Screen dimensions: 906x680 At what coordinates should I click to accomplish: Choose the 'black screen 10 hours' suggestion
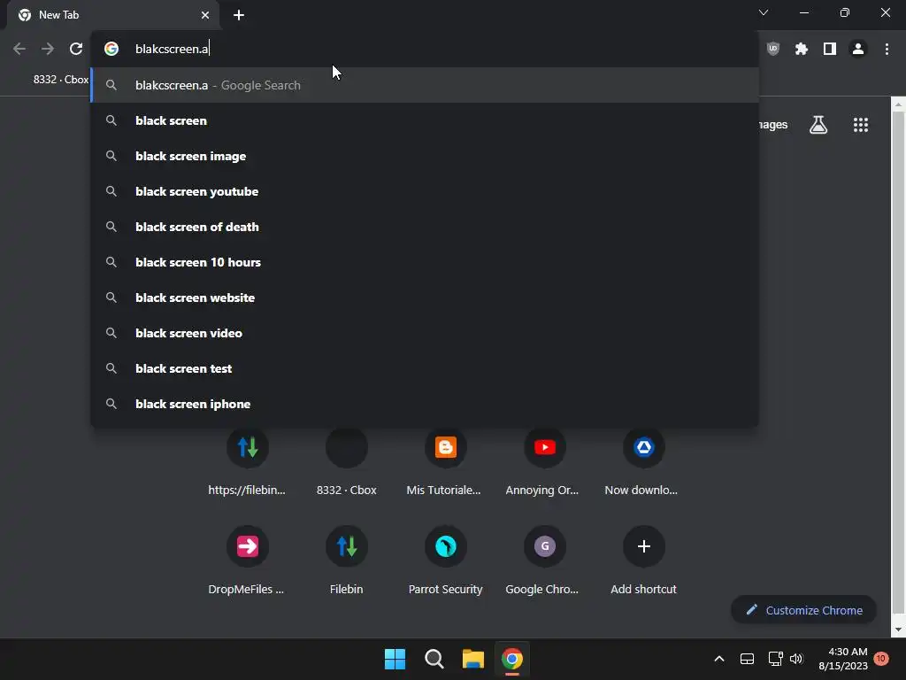pyautogui.click(x=425, y=262)
